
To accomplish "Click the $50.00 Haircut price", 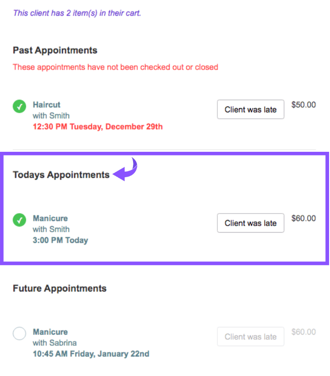I will [x=304, y=105].
